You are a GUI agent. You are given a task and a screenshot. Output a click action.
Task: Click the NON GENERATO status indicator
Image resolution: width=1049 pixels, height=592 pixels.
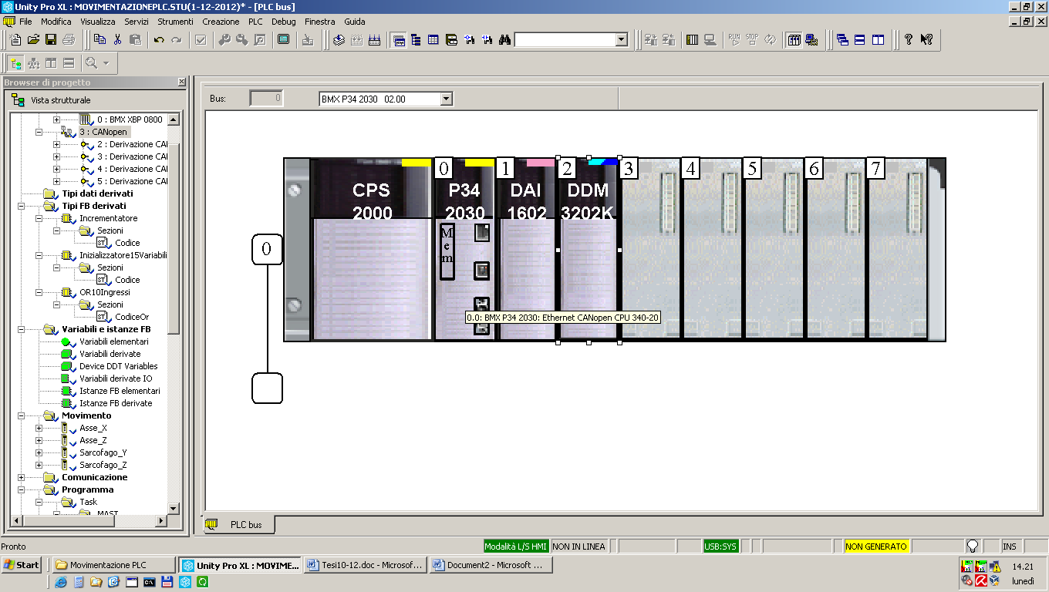[x=876, y=547]
